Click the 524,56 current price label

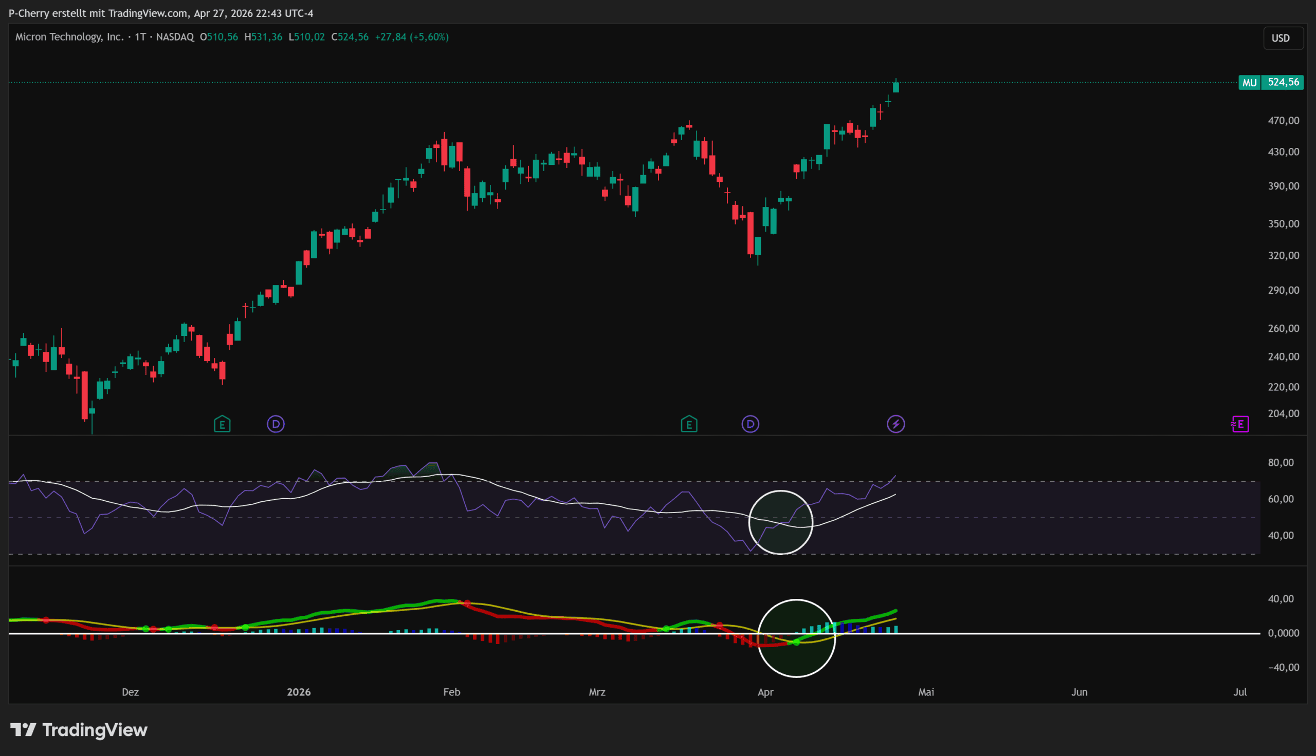(1283, 83)
